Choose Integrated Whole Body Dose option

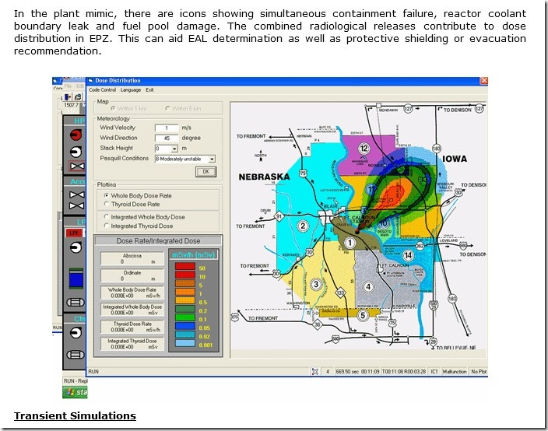106,217
